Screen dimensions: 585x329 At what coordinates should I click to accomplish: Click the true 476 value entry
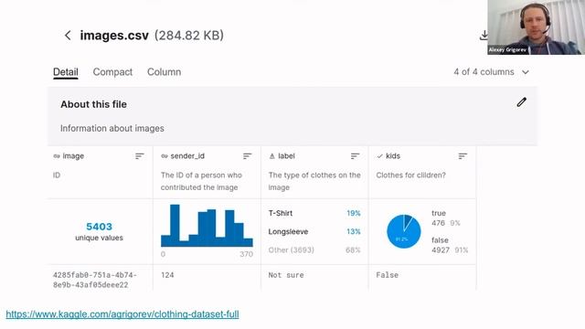[446, 218]
